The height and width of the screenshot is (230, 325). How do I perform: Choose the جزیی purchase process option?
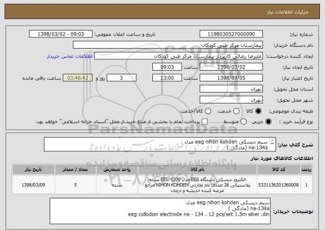(x=268, y=121)
